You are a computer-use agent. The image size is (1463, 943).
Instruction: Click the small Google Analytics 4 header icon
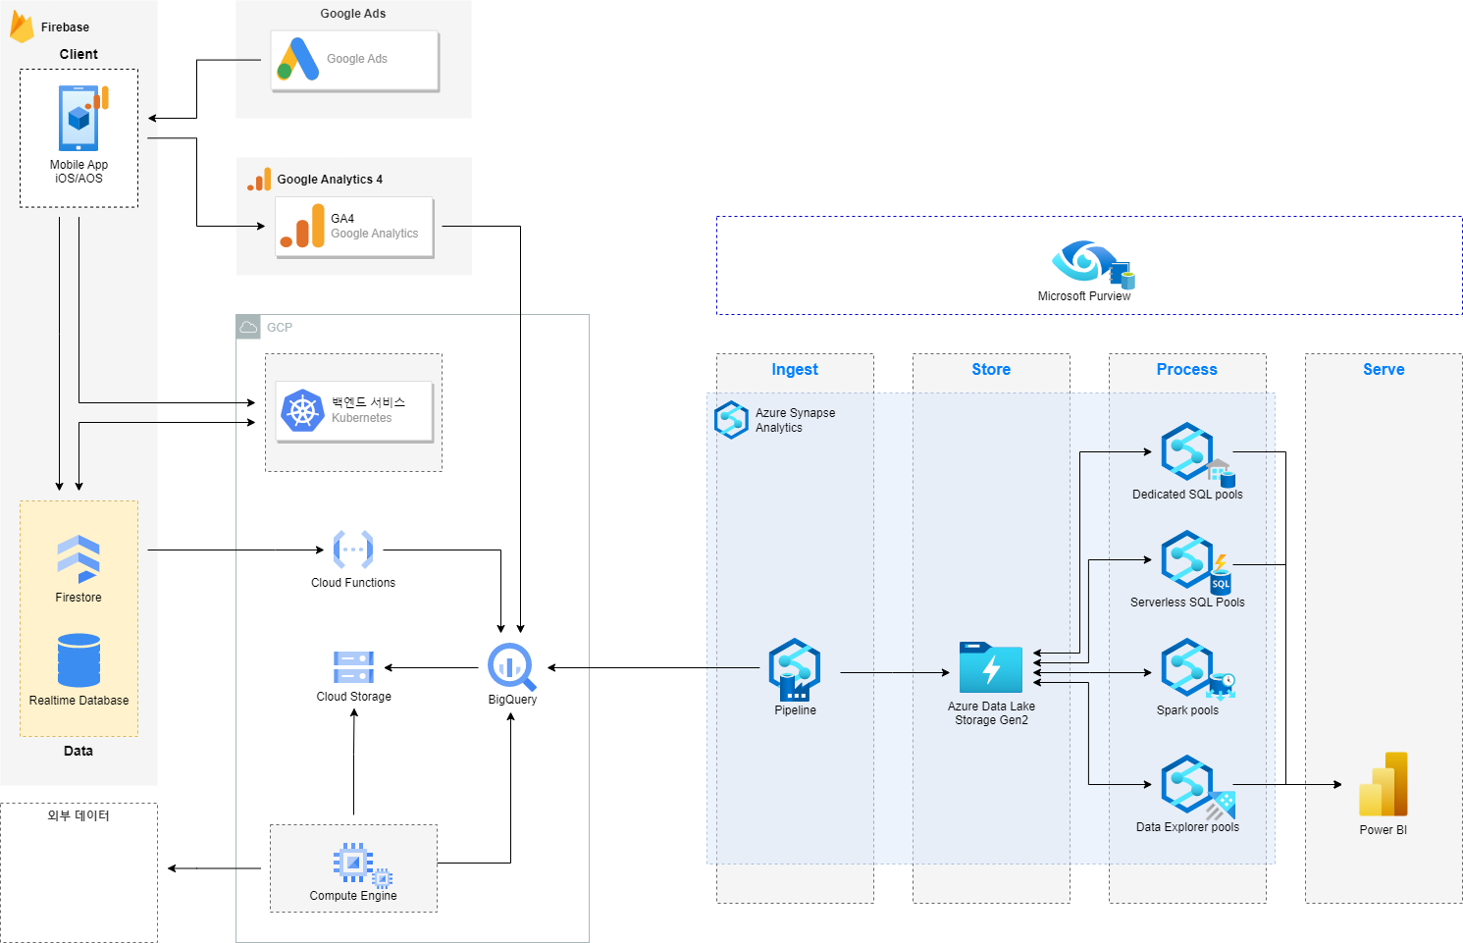click(x=259, y=180)
